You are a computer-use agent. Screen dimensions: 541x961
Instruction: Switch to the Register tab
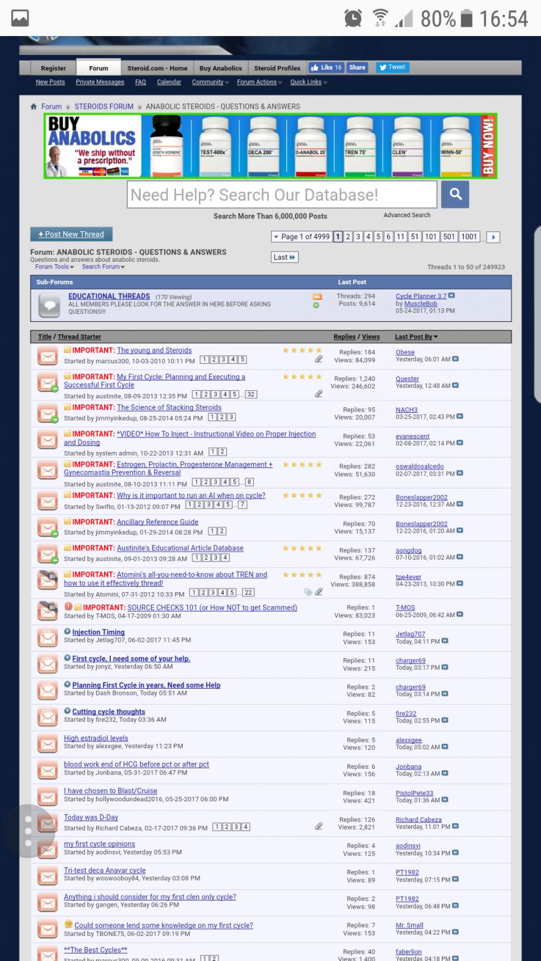coord(53,69)
